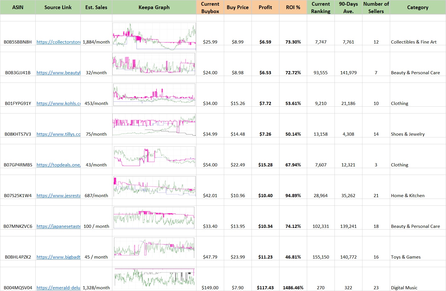Select ASIN cell B0B3GJJ41B
446x291 pixels.
click(18, 73)
